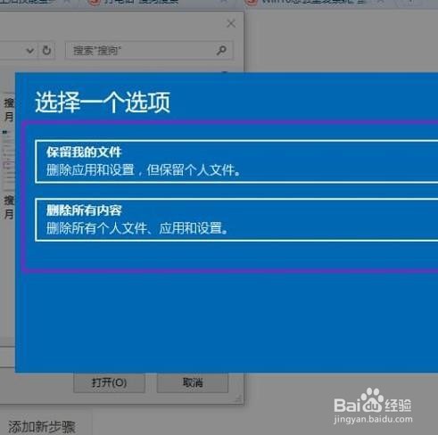Click resize grip of file dialog
Image resolution: width=438 pixels, height=435 pixels.
(238, 398)
